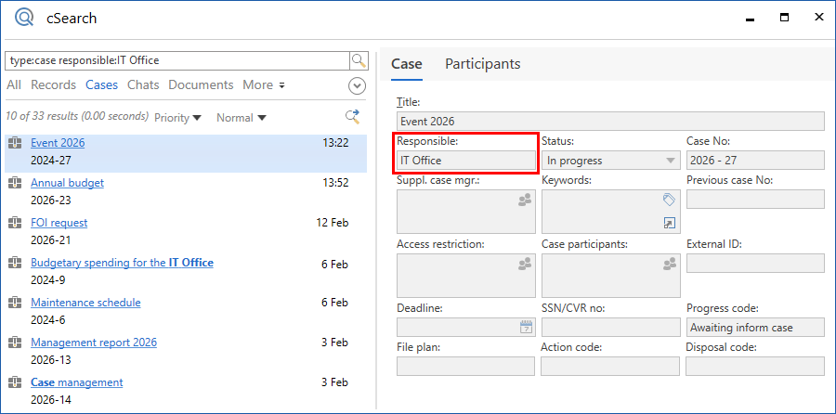The image size is (836, 414).
Task: Select the Documents filter tab
Action: tap(201, 85)
